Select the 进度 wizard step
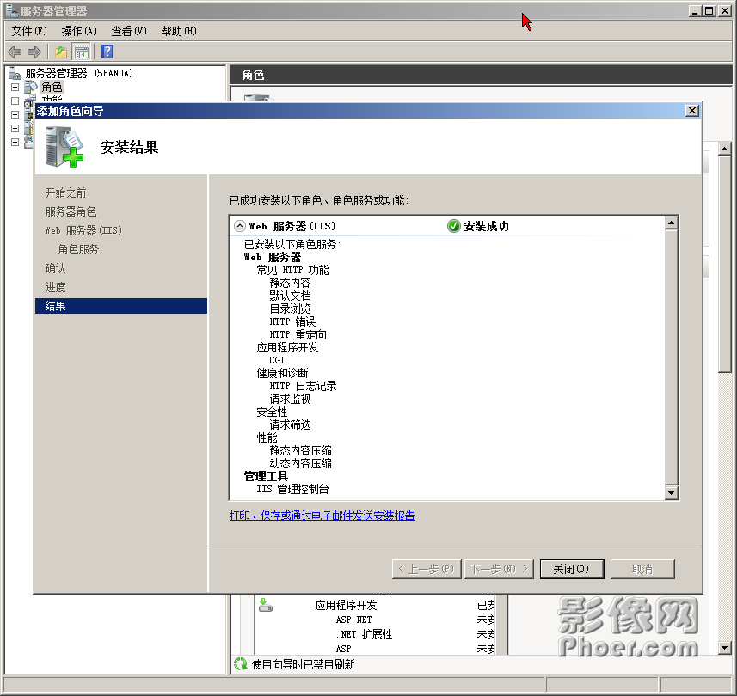Viewport: 737px width, 696px height. (x=55, y=286)
